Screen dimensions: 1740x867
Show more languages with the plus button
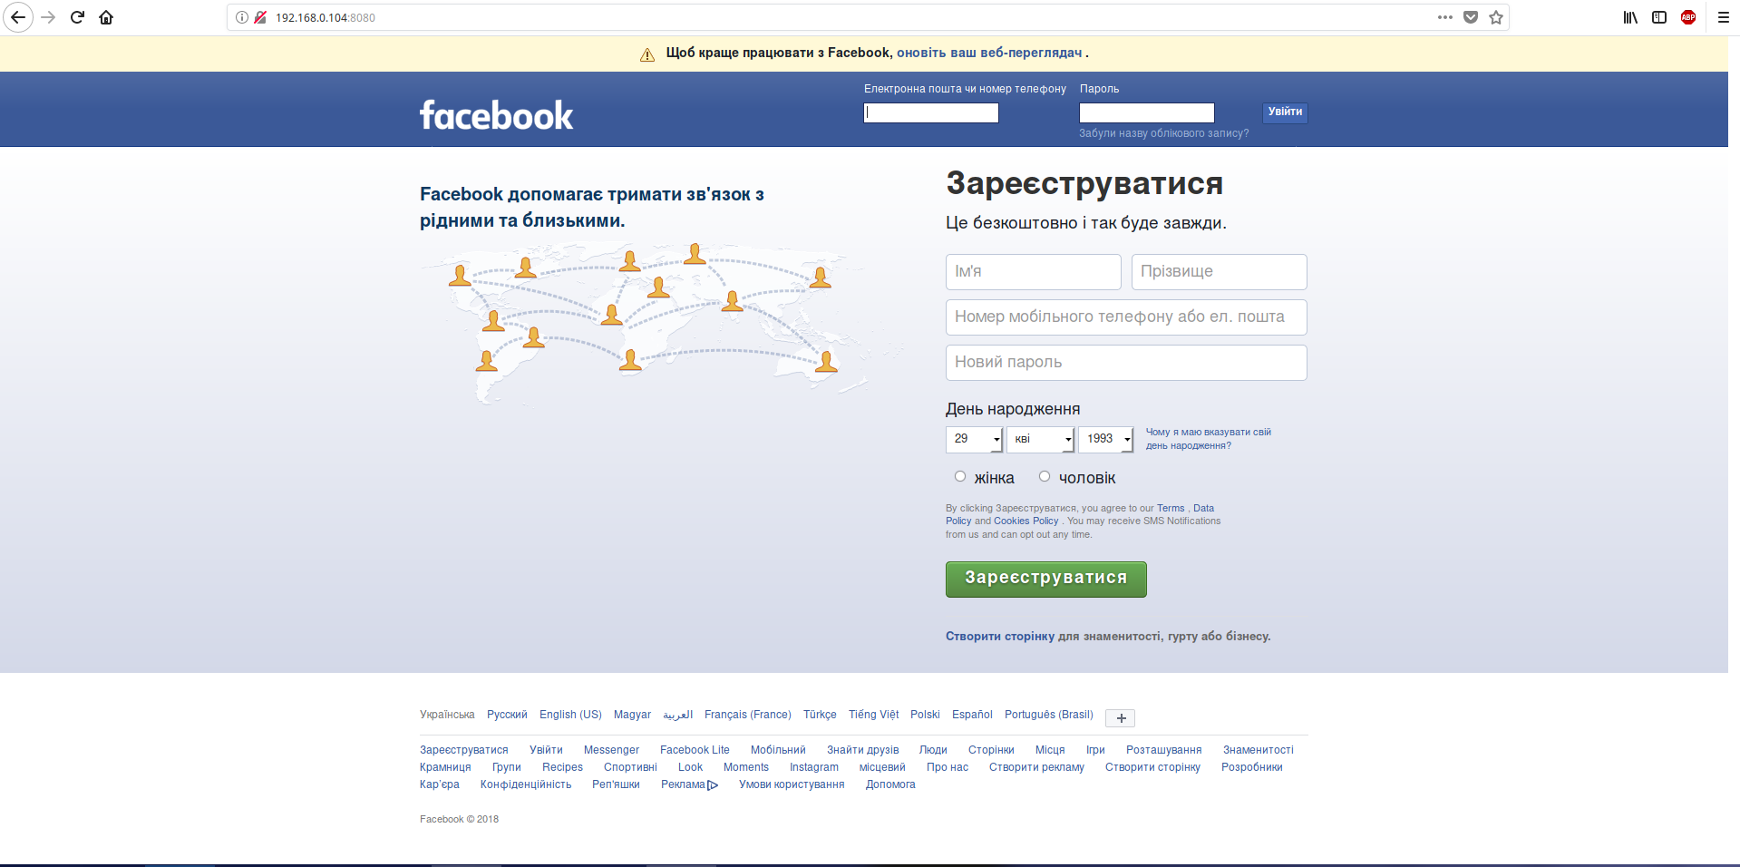[1121, 718]
